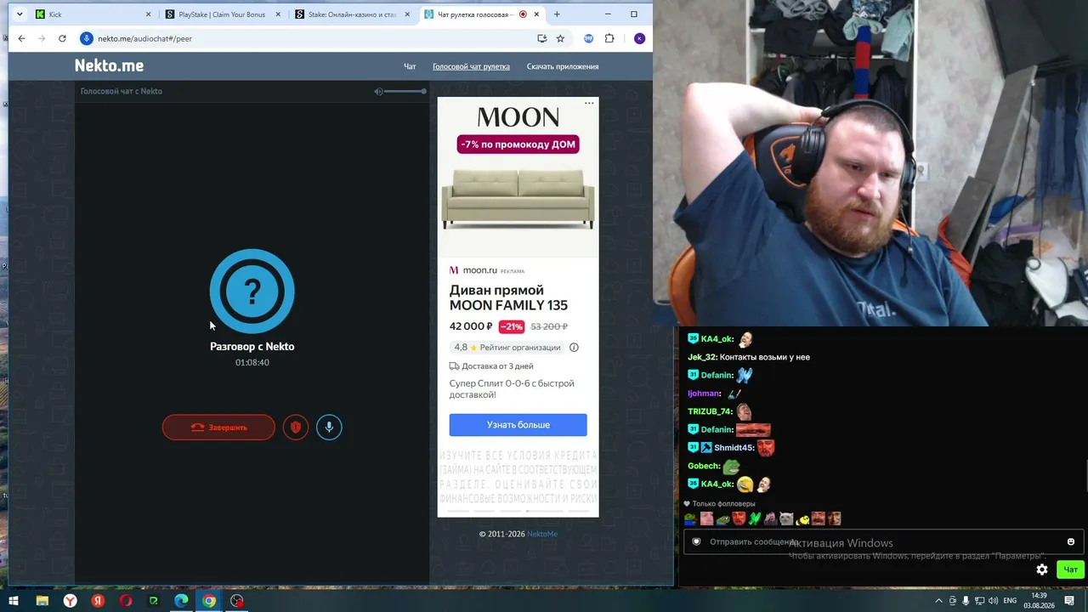Switch to the Kick browser tab

(x=93, y=14)
